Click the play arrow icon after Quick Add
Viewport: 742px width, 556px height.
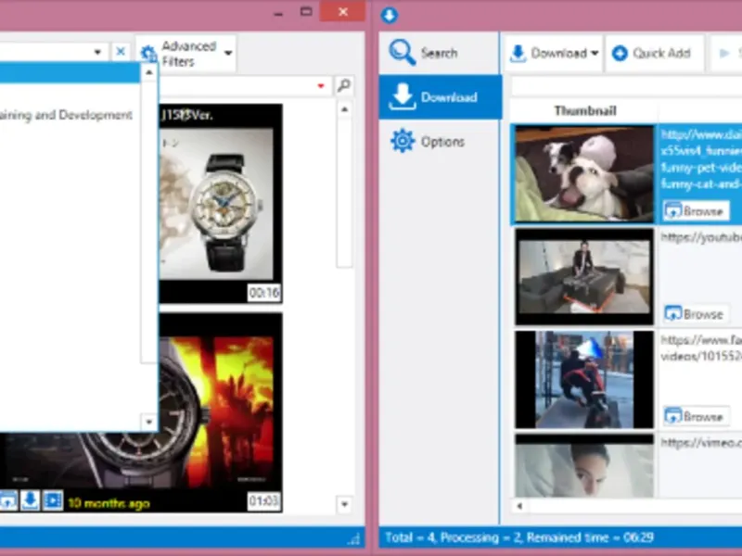pyautogui.click(x=724, y=53)
